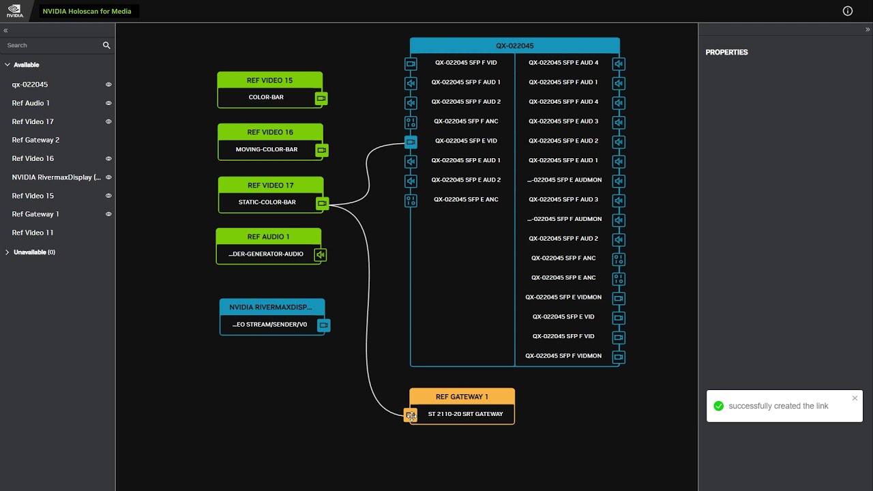Click the SFP E VIDMON output port icon
This screenshot has height=491, width=873.
[619, 299]
